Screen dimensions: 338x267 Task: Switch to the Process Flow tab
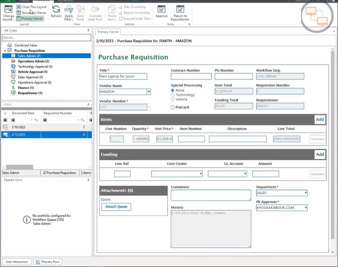tap(48, 262)
